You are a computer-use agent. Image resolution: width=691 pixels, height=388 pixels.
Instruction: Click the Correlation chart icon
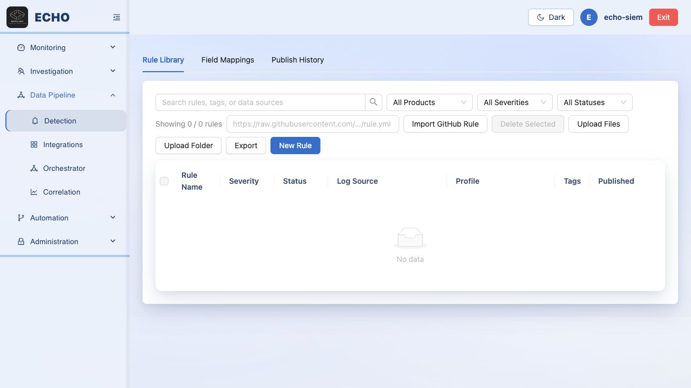34,192
